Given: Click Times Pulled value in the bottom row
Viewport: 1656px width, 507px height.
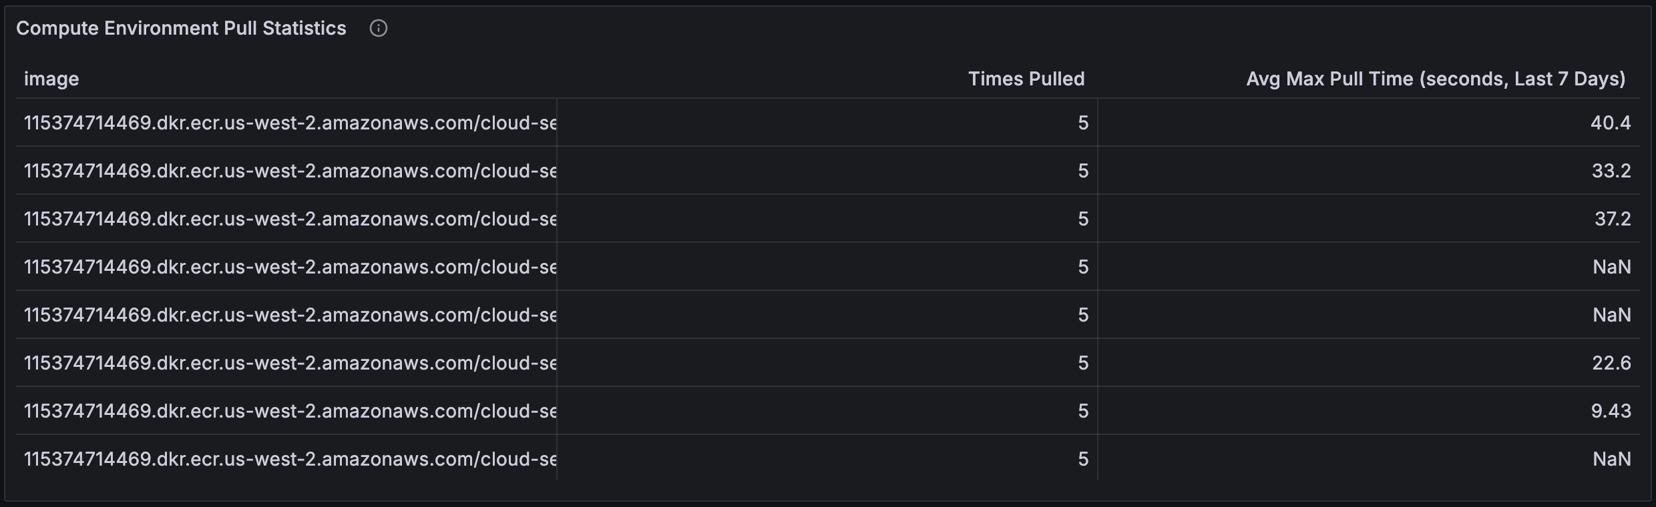Looking at the screenshot, I should [1083, 459].
